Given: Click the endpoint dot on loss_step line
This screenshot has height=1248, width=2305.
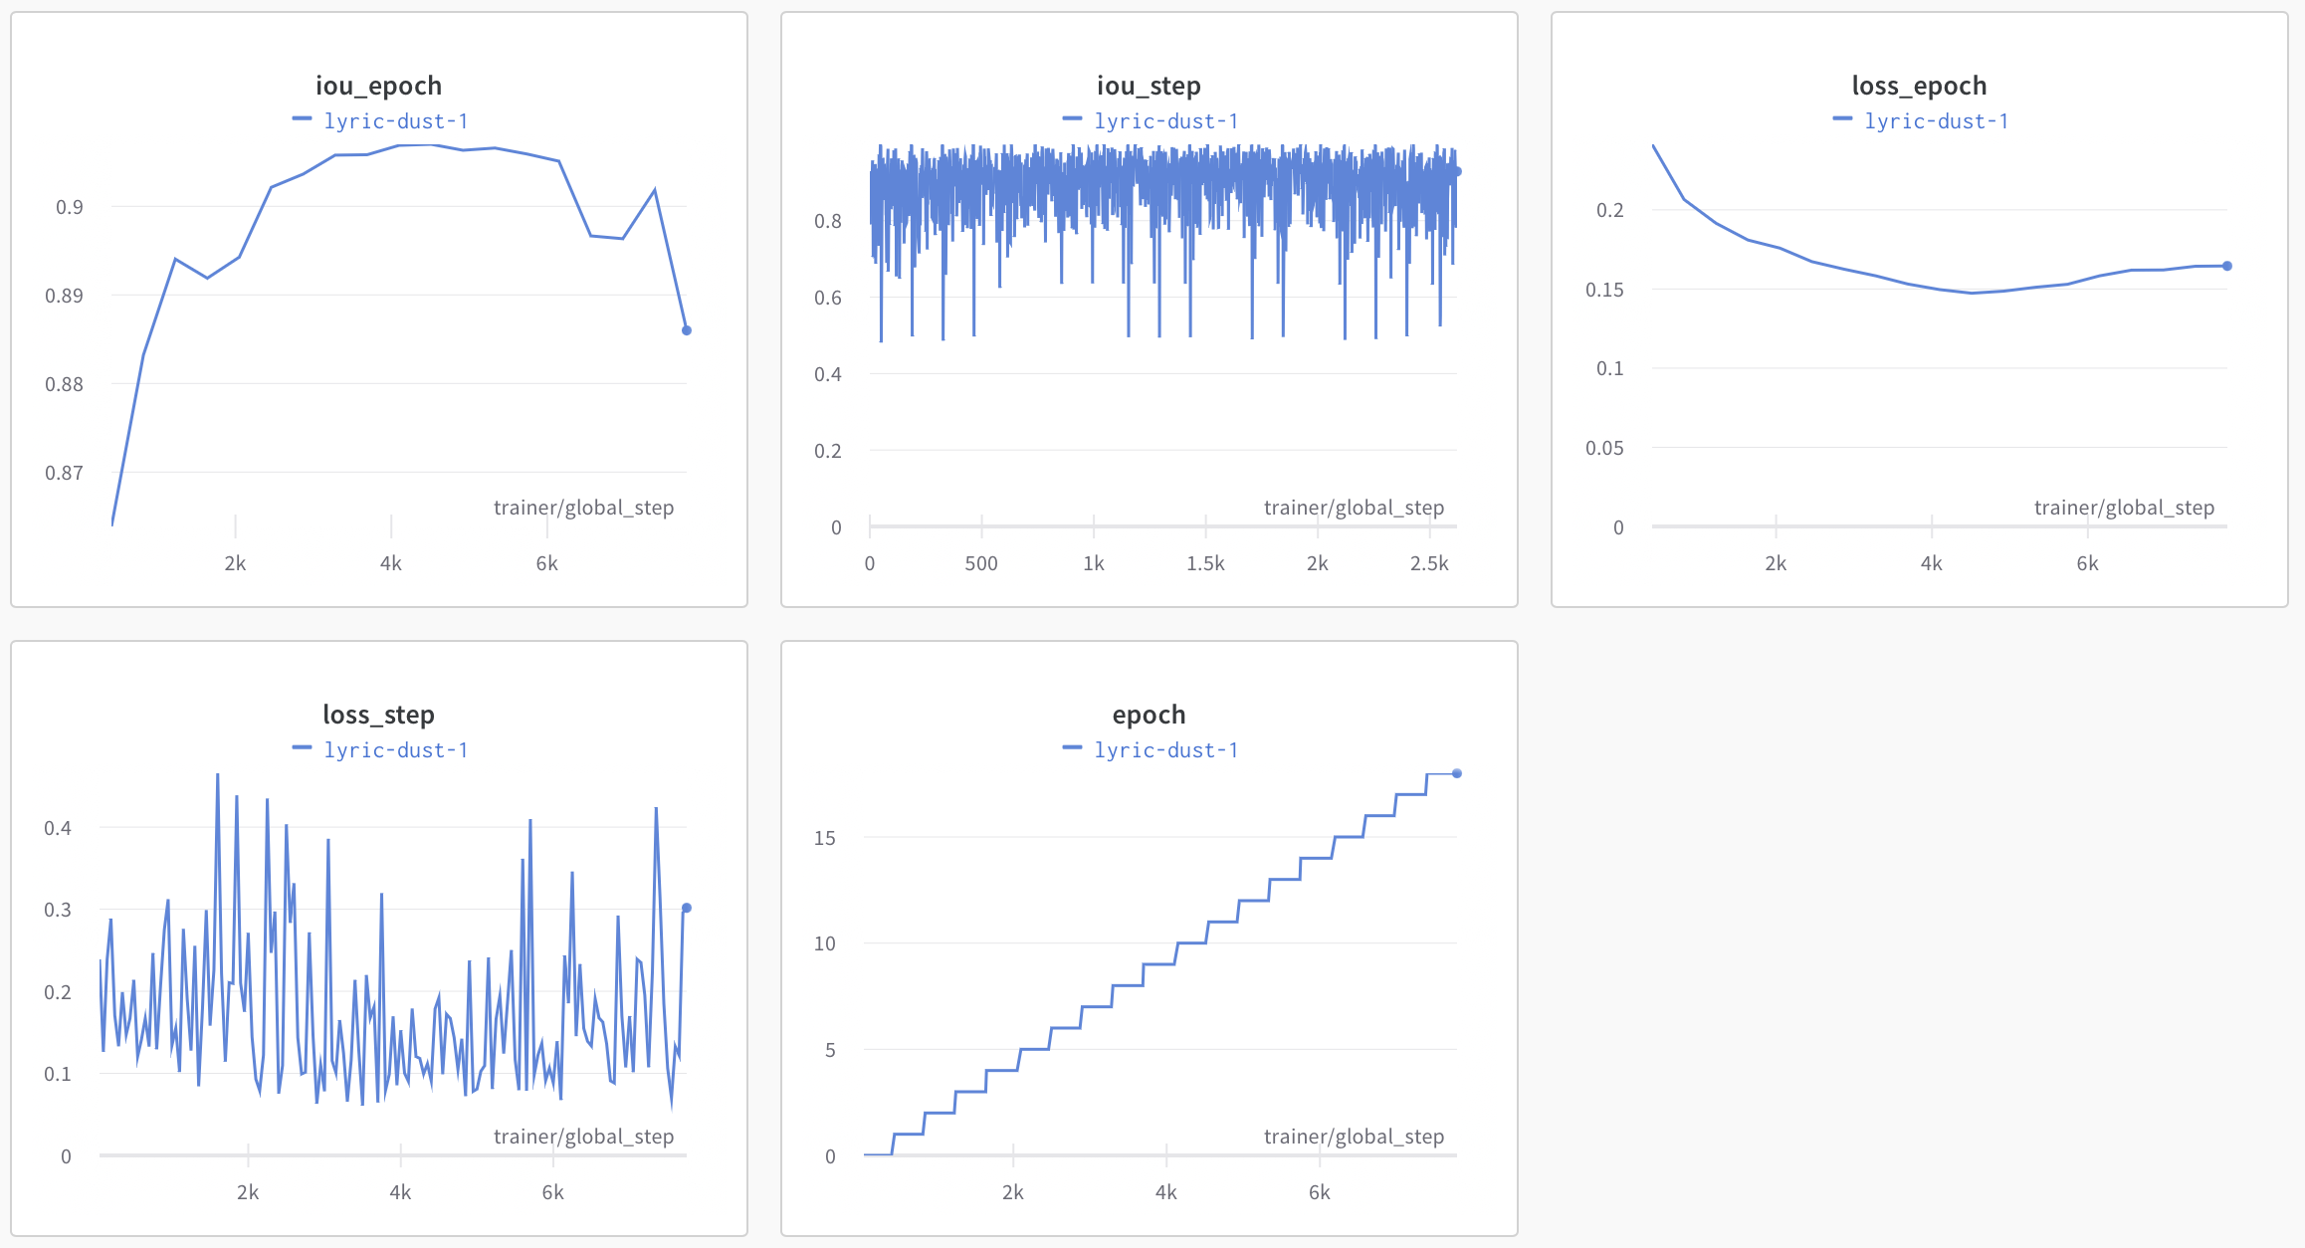Looking at the screenshot, I should point(687,908).
